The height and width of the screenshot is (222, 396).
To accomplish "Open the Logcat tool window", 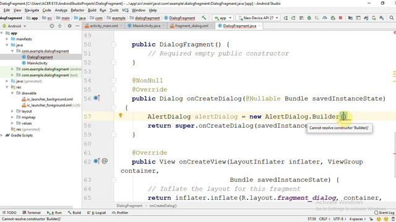I will (x=97, y=213).
